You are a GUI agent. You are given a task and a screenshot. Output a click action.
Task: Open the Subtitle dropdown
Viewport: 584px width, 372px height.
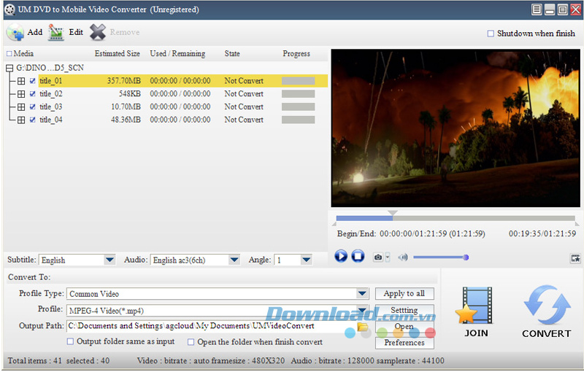109,260
